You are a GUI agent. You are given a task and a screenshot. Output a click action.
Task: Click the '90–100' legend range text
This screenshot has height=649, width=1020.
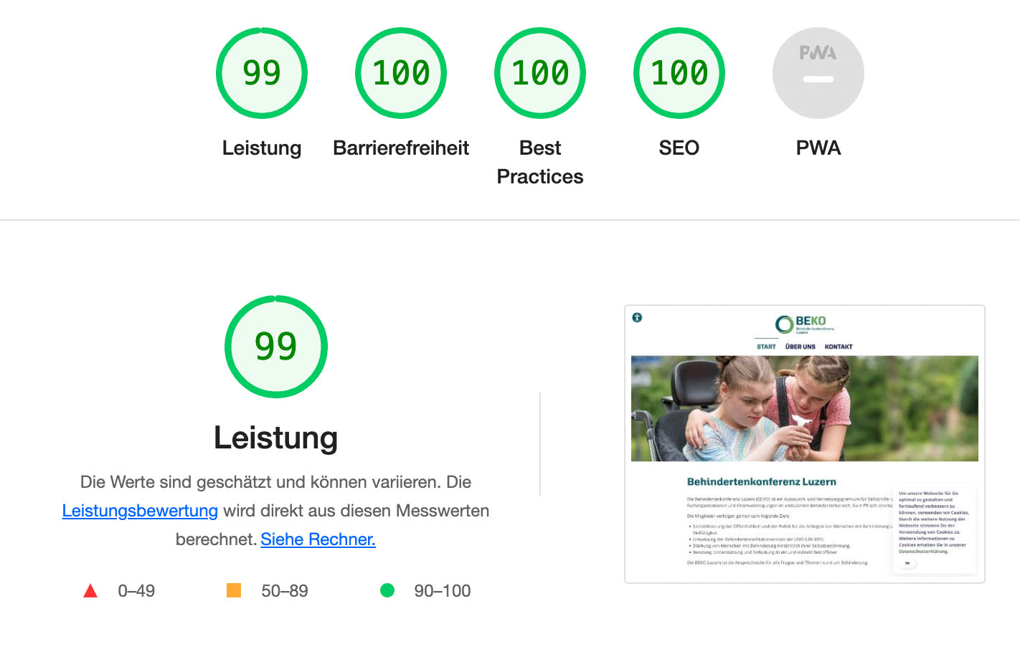443,591
